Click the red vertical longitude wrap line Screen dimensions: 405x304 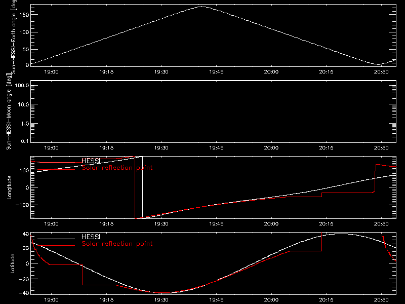coord(135,187)
